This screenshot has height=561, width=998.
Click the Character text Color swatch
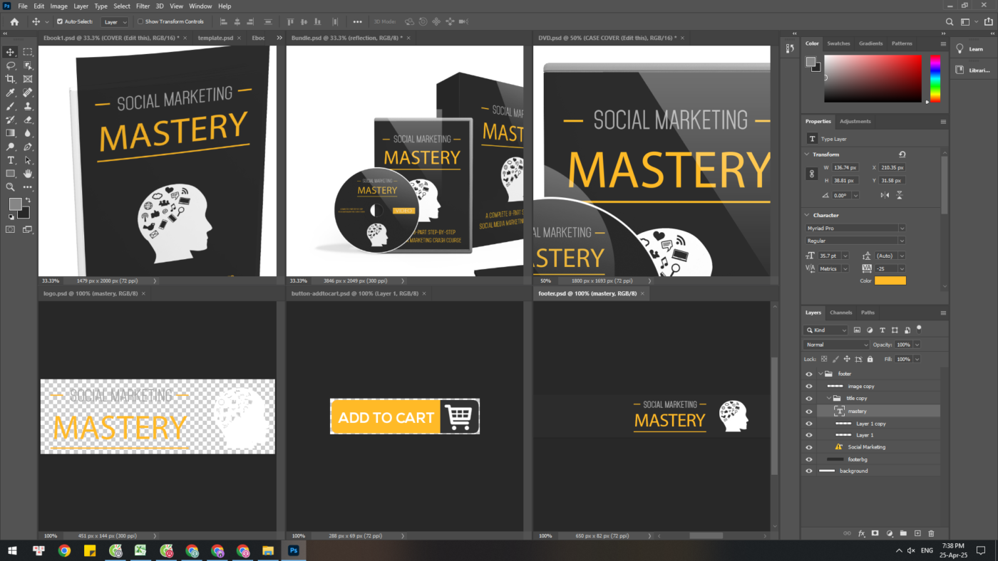click(x=890, y=280)
